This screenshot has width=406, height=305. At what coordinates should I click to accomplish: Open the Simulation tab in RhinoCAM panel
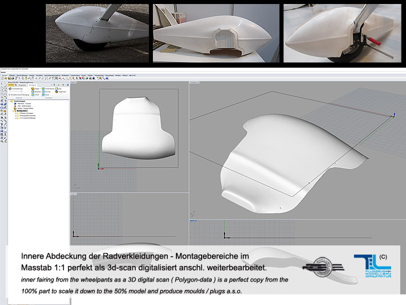coord(33,85)
